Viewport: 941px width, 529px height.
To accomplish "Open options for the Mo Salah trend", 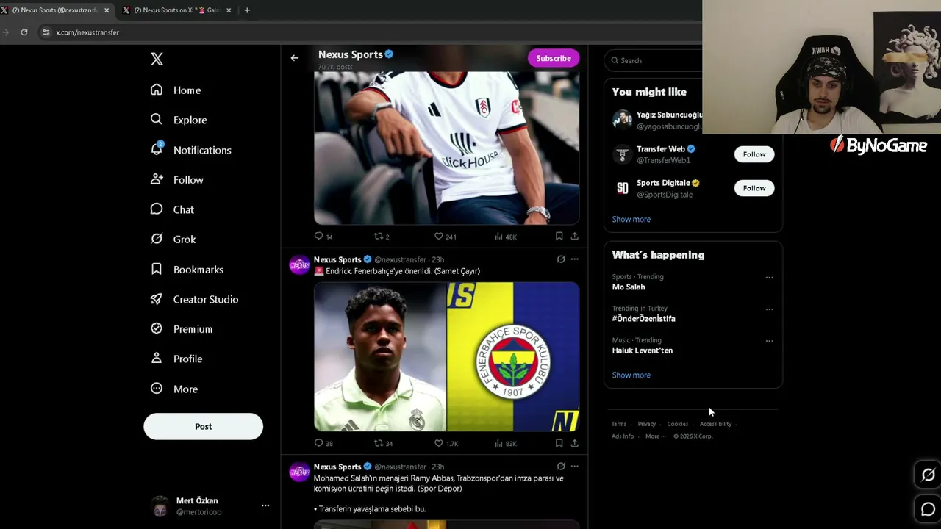I will (x=769, y=278).
